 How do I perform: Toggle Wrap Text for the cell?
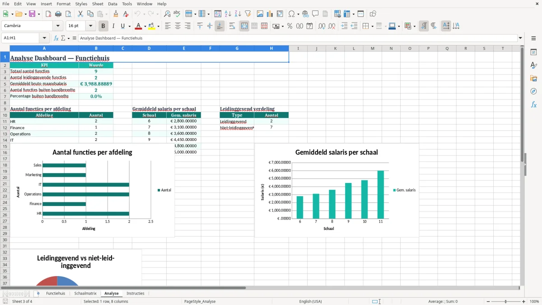click(x=232, y=26)
